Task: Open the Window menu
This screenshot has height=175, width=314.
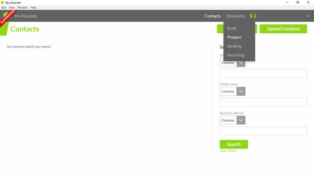Action: [23, 8]
